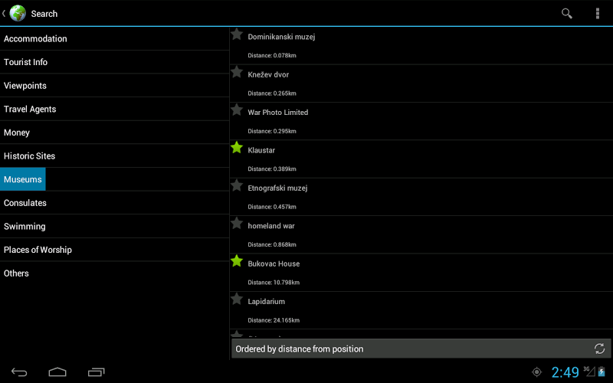Open the War Photo Limited entry

coord(278,113)
